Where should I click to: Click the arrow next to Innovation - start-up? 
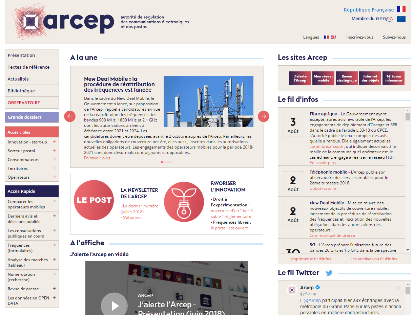[x=54, y=142]
